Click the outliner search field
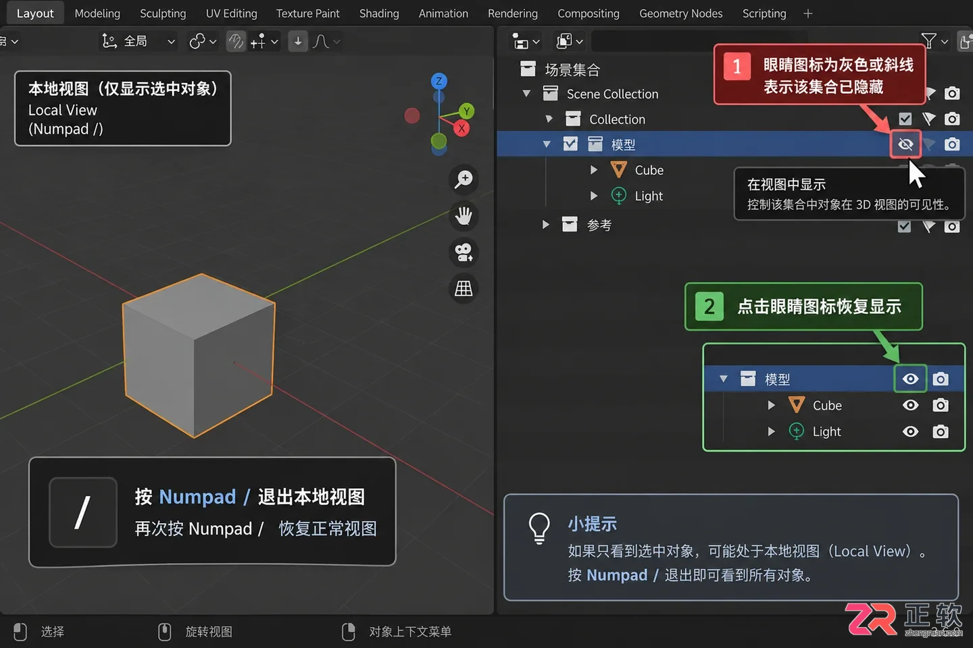This screenshot has height=648, width=973. point(699,42)
